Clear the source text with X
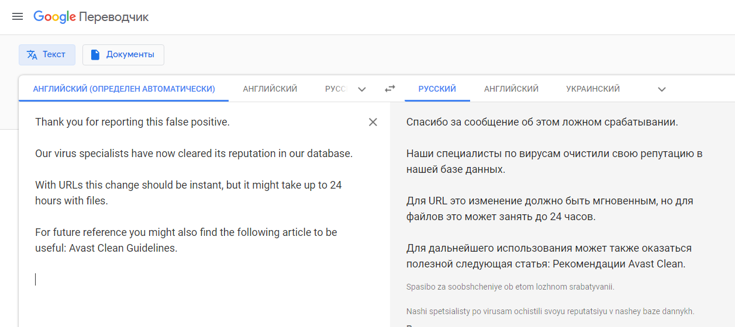The width and height of the screenshot is (735, 327). [373, 122]
